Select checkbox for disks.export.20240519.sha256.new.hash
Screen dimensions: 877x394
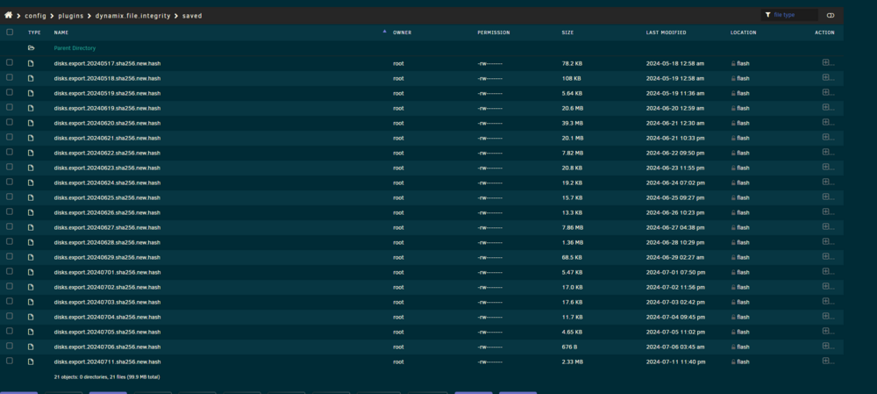(10, 92)
